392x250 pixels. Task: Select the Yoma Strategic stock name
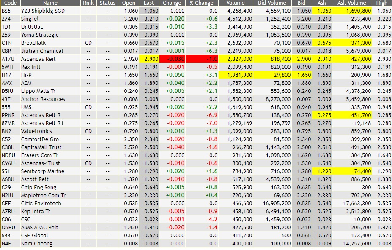click(40, 35)
